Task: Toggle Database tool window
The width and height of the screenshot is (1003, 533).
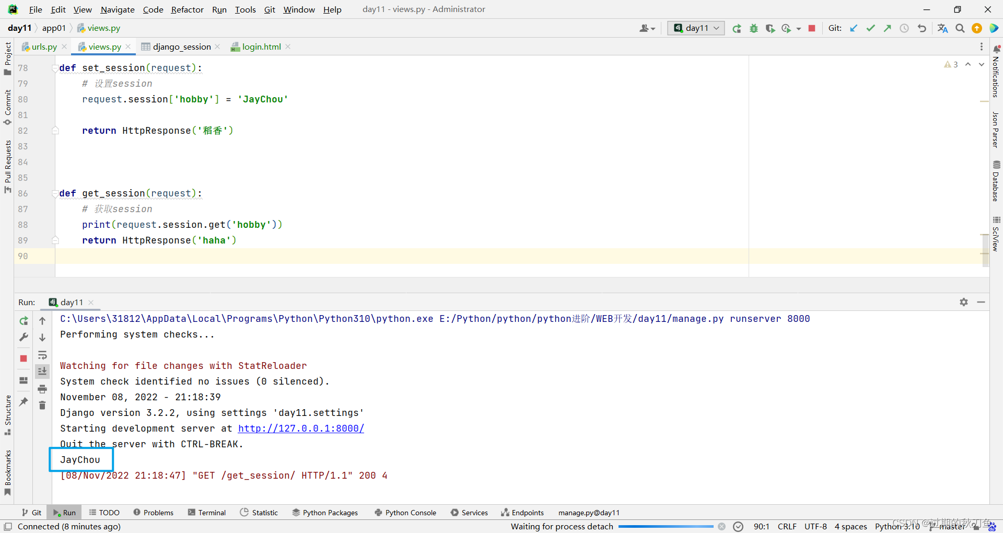Action: tap(996, 181)
